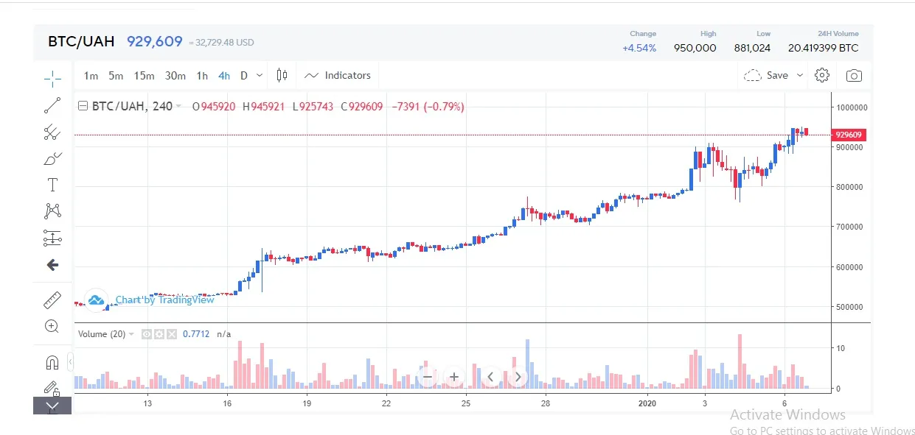Toggle lock all drawing tools pencil icon
This screenshot has height=435, width=915.
(52, 388)
